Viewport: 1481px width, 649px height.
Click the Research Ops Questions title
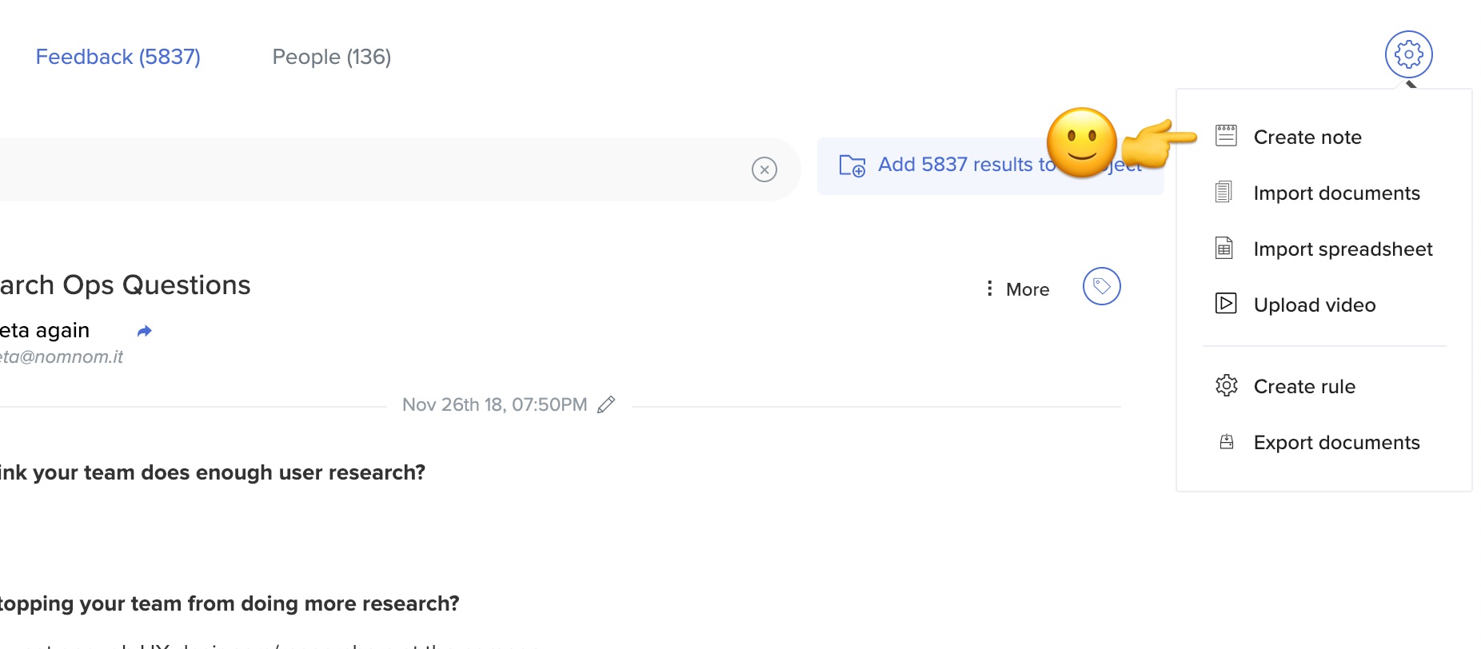(x=126, y=285)
